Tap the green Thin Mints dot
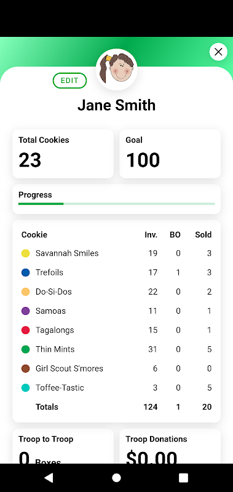This screenshot has width=233, height=492. [25, 349]
